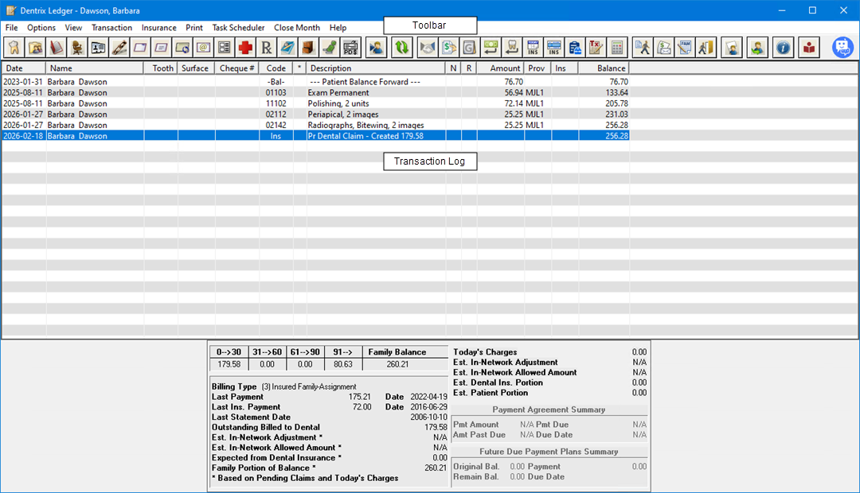Open the Transaction menu

tap(111, 28)
